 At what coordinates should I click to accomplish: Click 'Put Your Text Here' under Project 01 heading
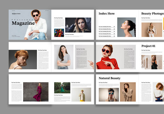146,50
